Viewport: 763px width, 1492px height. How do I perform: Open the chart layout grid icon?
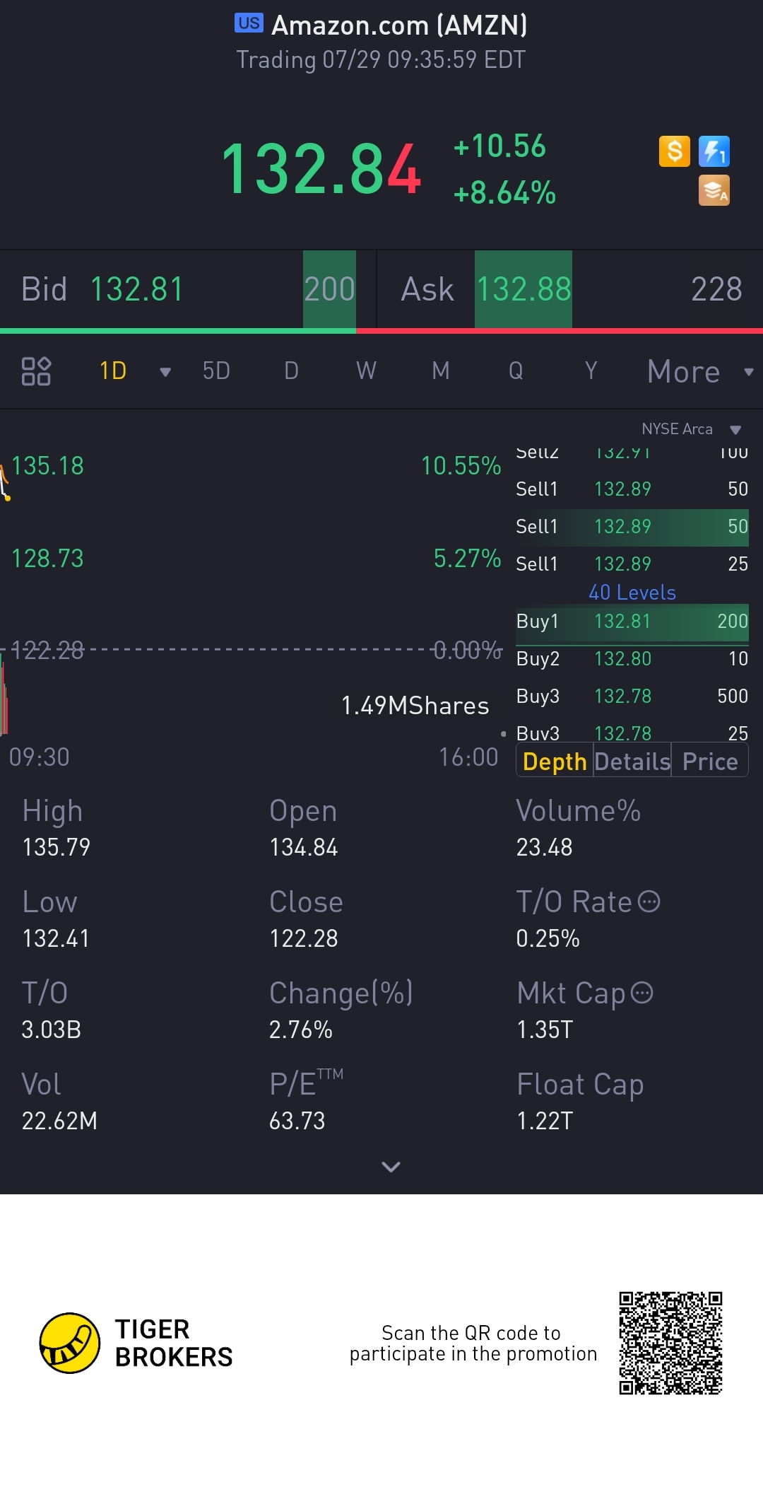[x=36, y=371]
